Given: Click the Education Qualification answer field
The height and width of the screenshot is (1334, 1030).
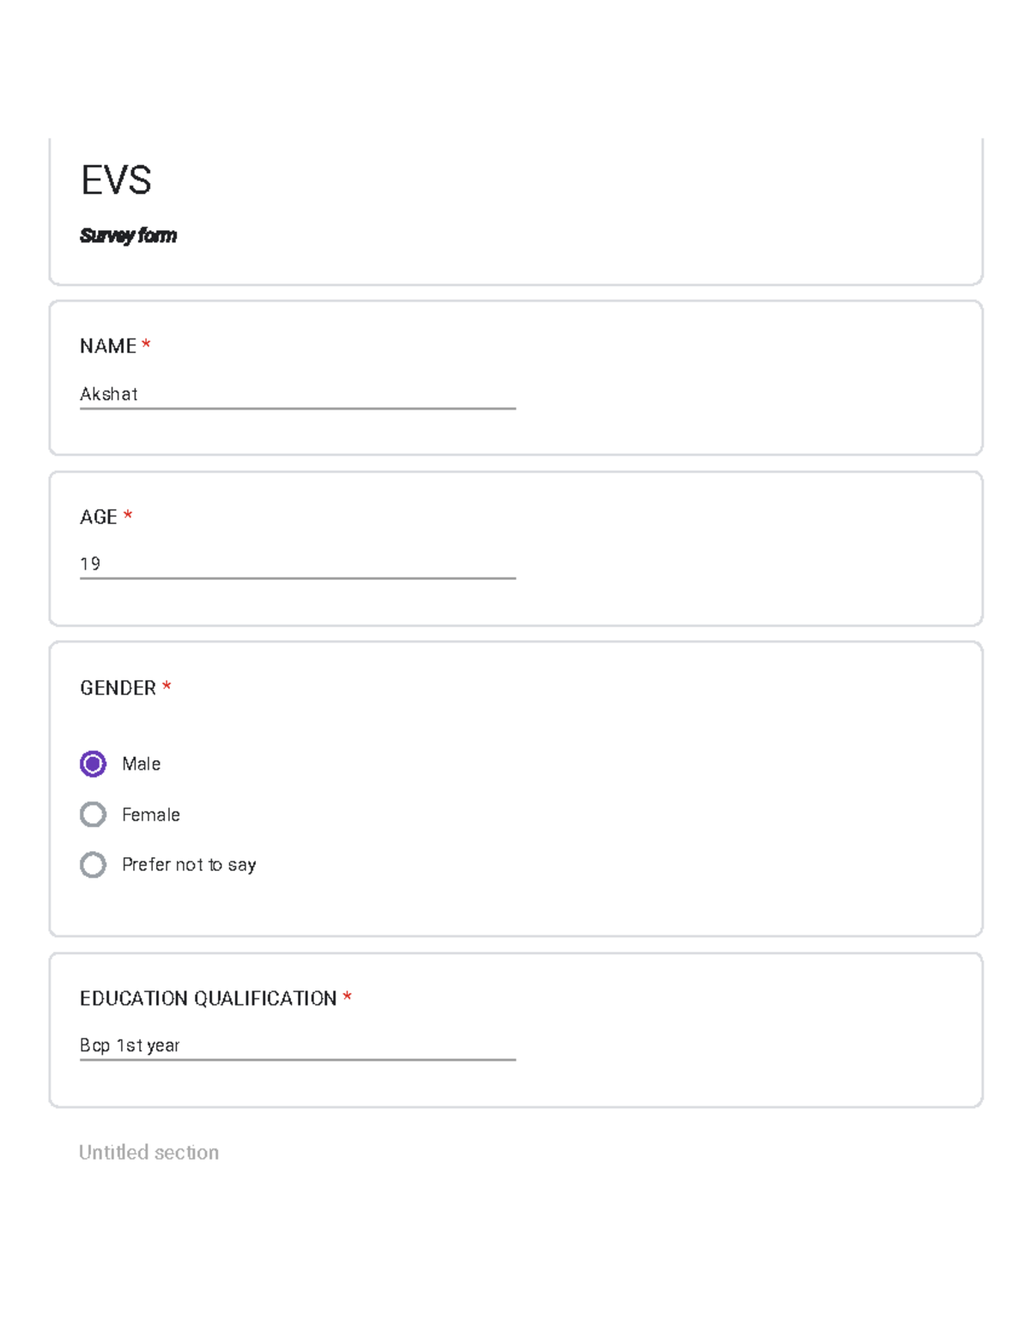Looking at the screenshot, I should click(x=297, y=1045).
